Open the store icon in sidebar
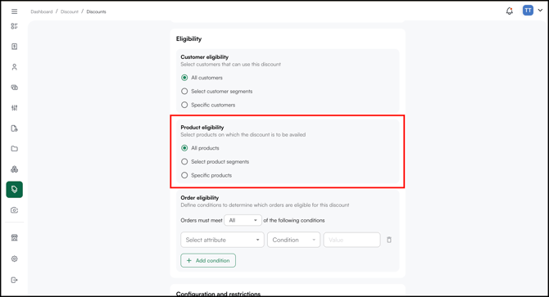The width and height of the screenshot is (549, 297). pyautogui.click(x=15, y=237)
